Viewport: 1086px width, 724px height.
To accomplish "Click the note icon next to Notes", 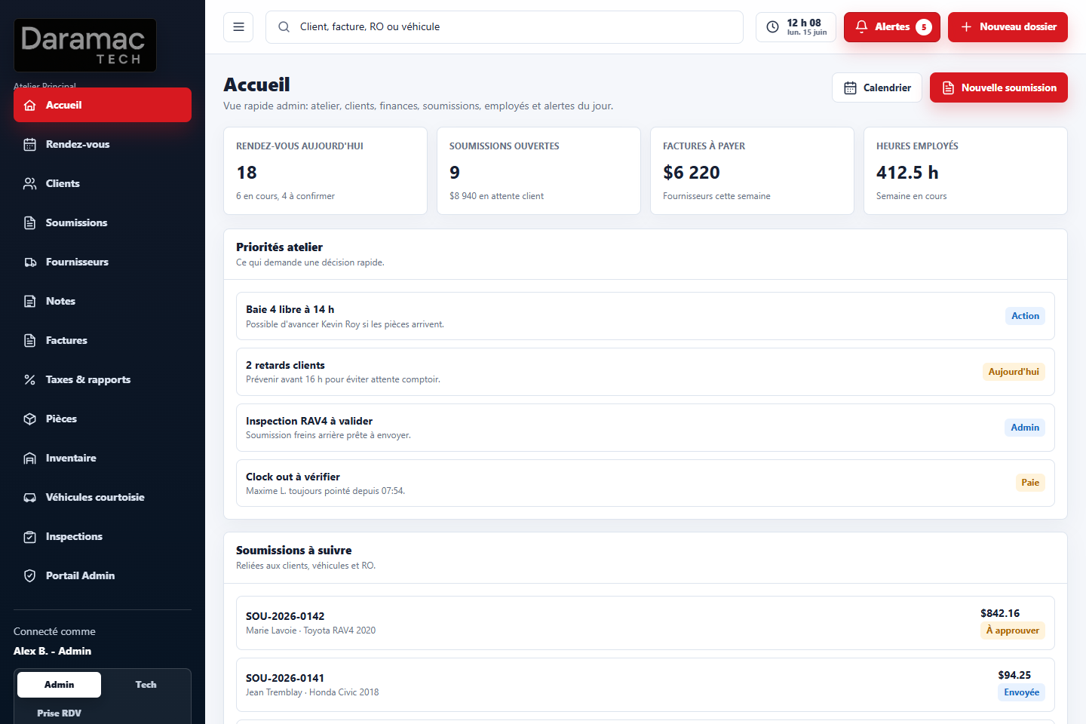I will (x=30, y=302).
